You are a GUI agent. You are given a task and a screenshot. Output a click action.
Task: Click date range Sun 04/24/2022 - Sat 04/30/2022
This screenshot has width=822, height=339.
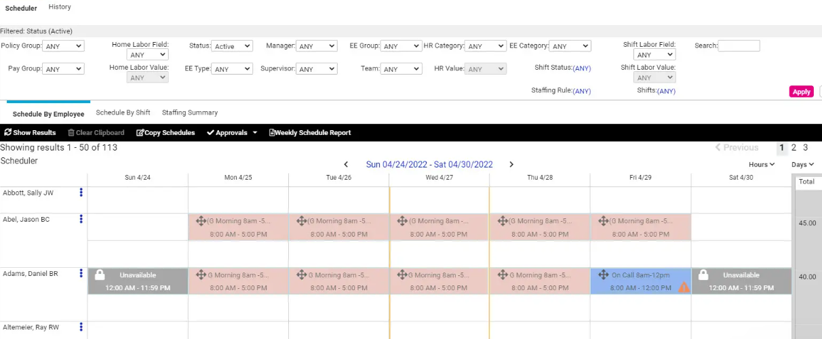429,164
